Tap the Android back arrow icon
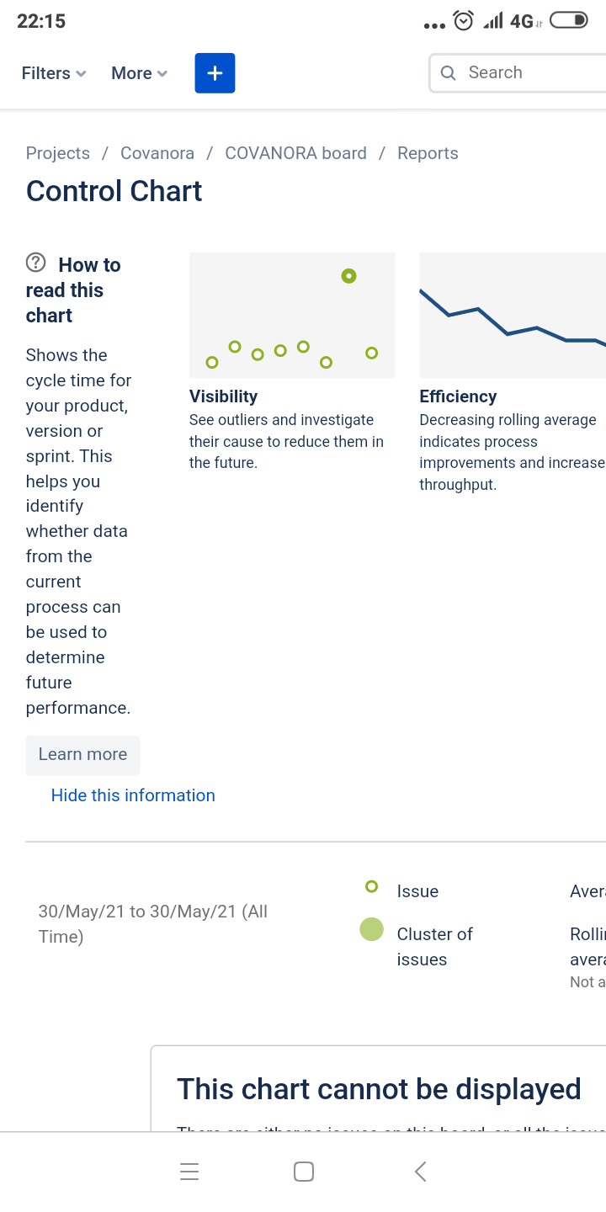 pos(421,1172)
